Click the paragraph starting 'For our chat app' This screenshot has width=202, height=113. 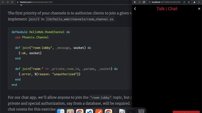[x=70, y=103]
